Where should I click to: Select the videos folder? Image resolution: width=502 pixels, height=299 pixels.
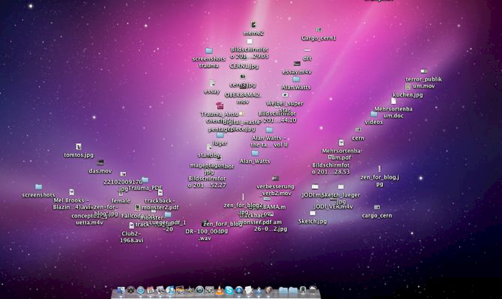(374, 114)
